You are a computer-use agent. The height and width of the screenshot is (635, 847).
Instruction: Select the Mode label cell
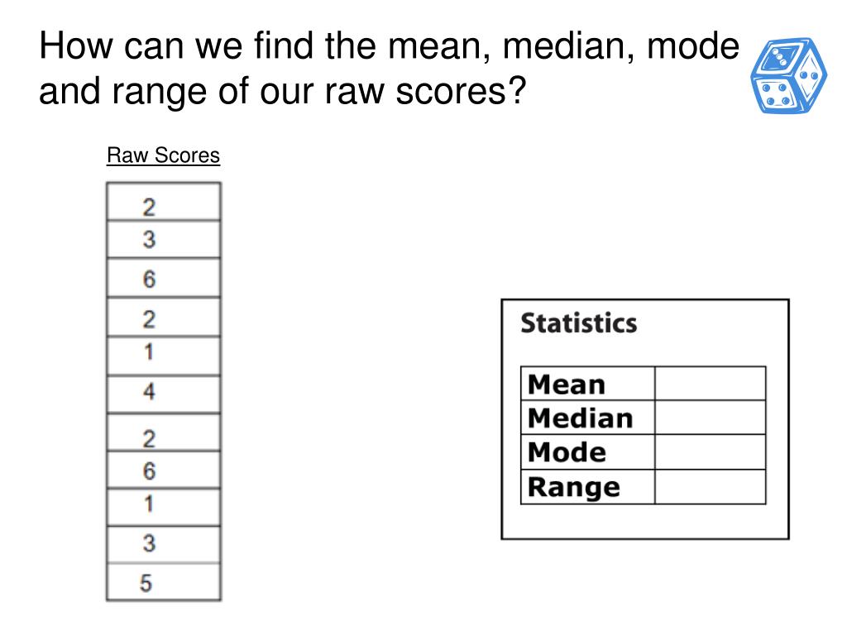(x=588, y=452)
